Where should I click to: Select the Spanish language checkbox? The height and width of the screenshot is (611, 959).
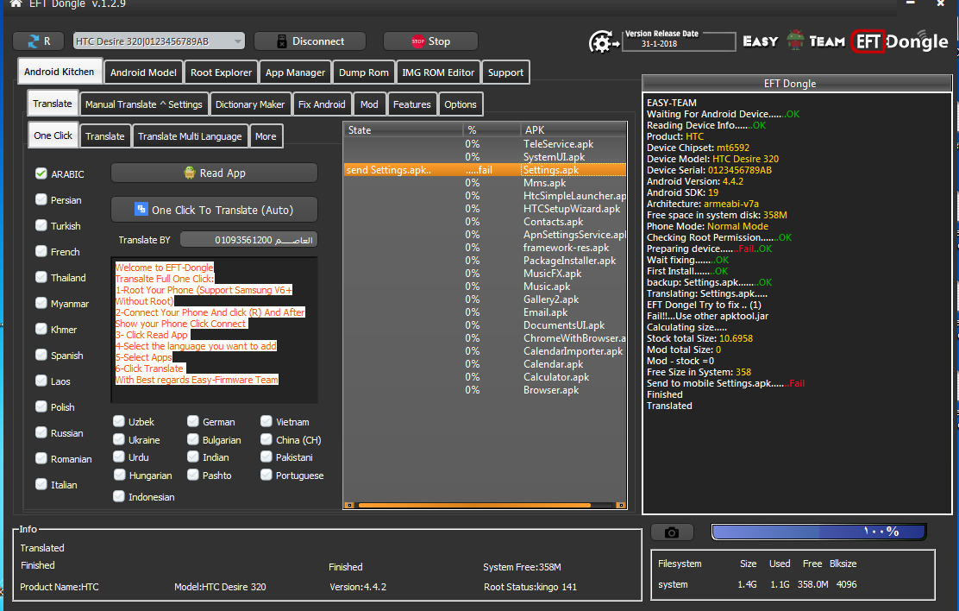point(41,355)
